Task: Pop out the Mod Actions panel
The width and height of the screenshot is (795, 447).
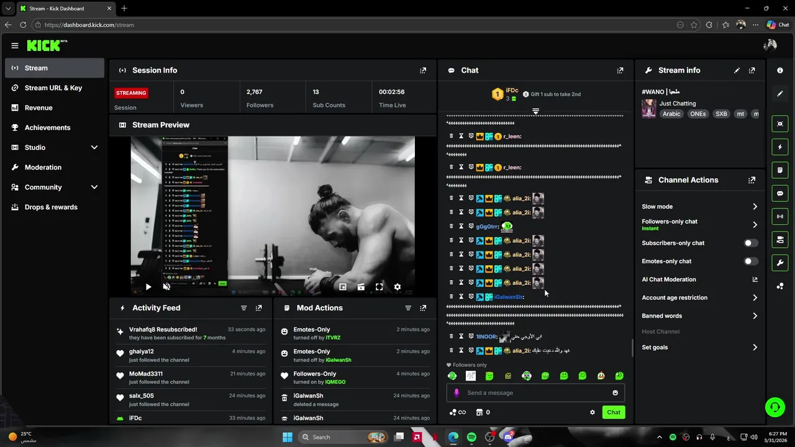Action: pyautogui.click(x=423, y=308)
